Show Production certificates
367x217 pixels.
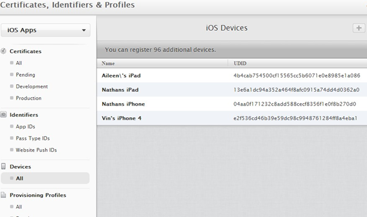pos(28,98)
